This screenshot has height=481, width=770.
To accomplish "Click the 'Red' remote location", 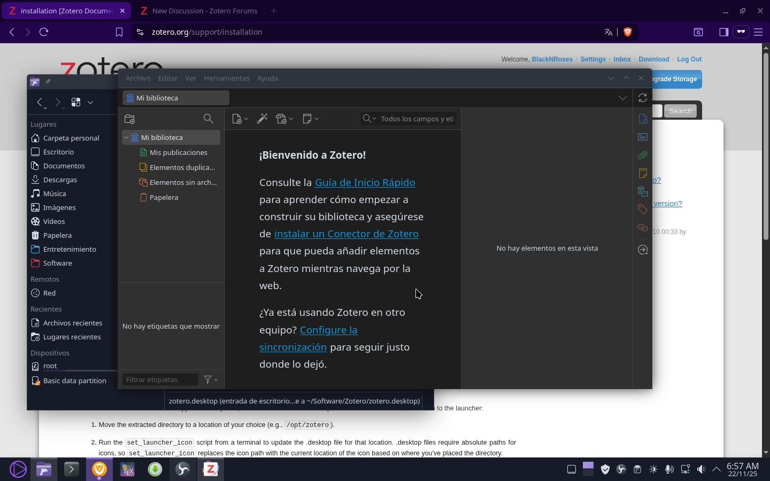I will click(43, 293).
